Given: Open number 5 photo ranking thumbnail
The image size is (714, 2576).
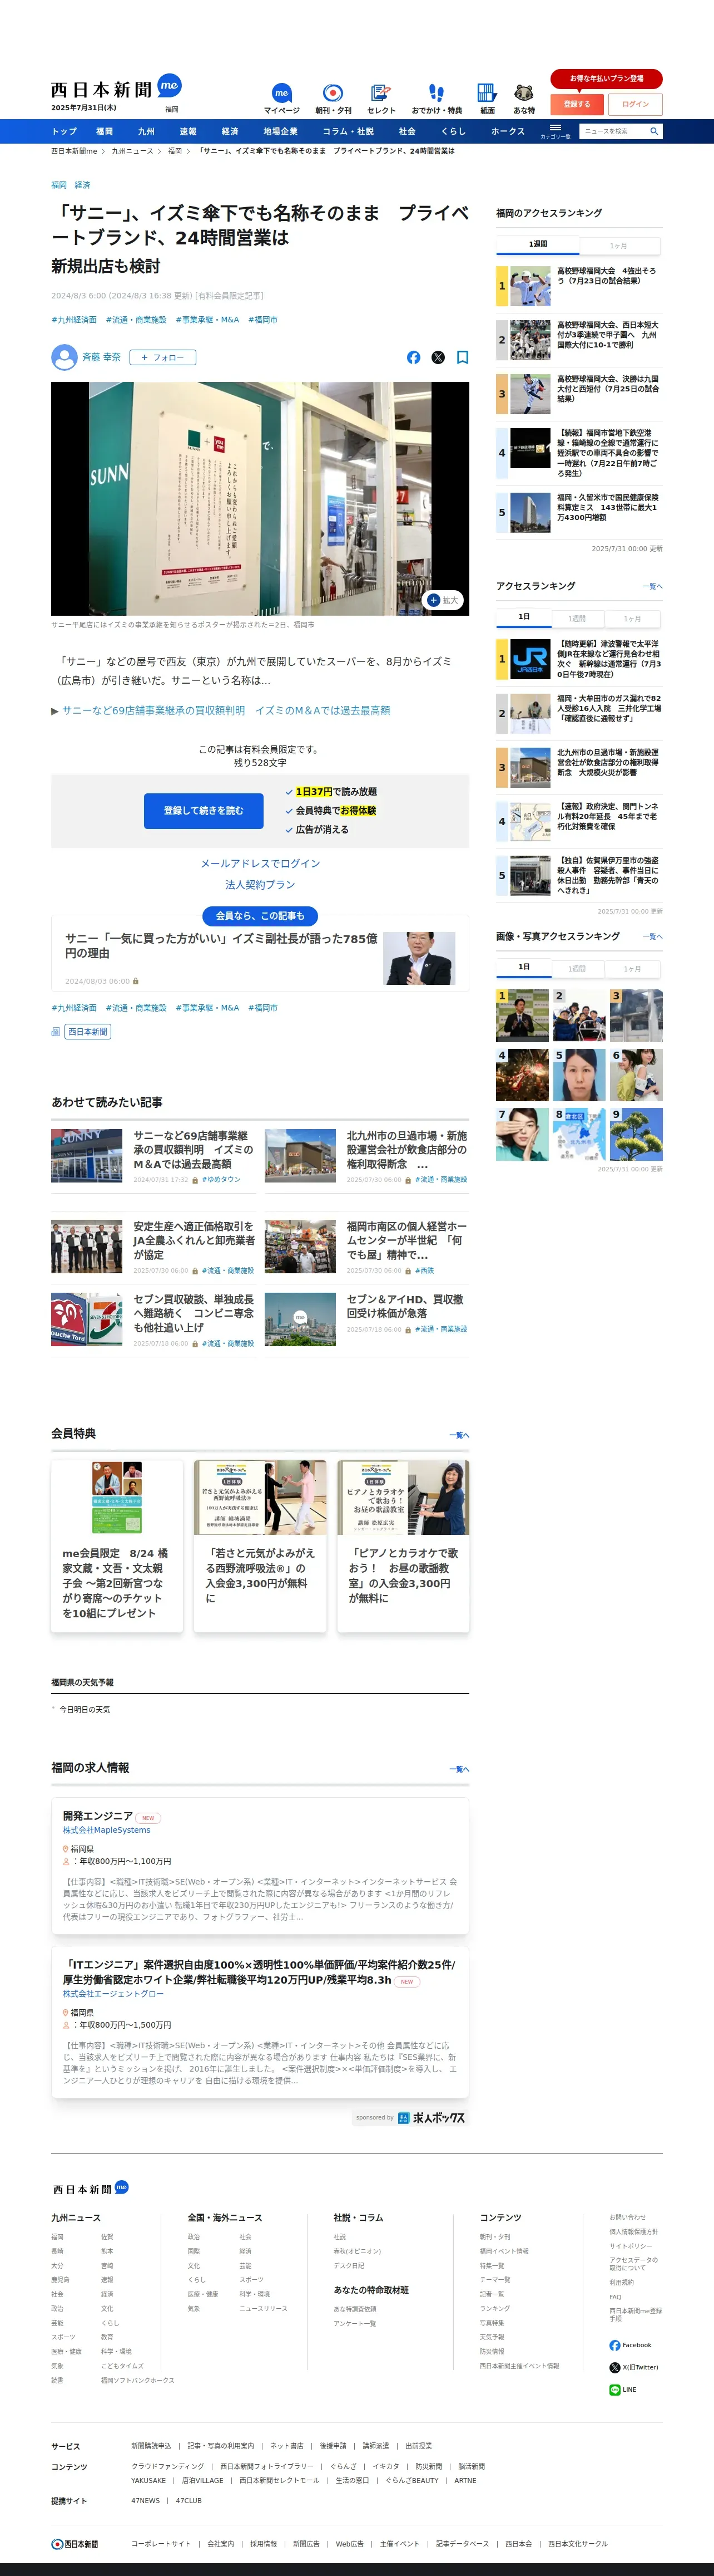Looking at the screenshot, I should [579, 1075].
